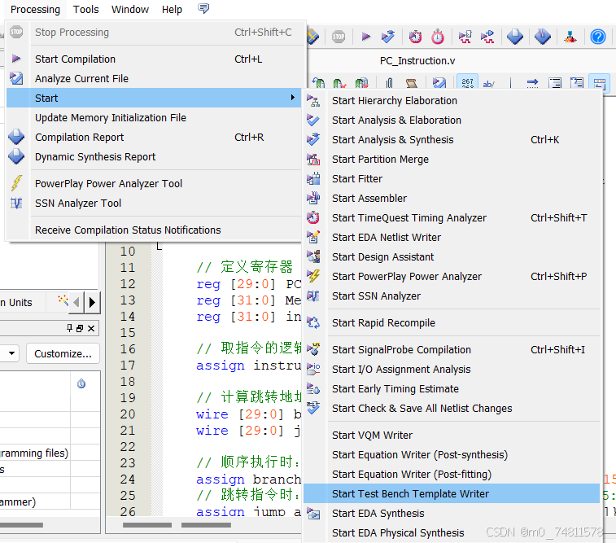The width and height of the screenshot is (616, 543).
Task: Click the Compilation Report diamond icon in menu
Action: tap(16, 137)
